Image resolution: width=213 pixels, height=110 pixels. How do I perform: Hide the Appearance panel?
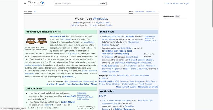(x=178, y=16)
